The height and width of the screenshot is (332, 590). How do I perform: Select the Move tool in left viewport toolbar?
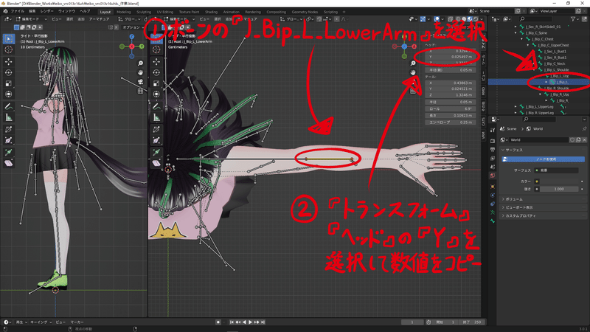(x=9, y=61)
